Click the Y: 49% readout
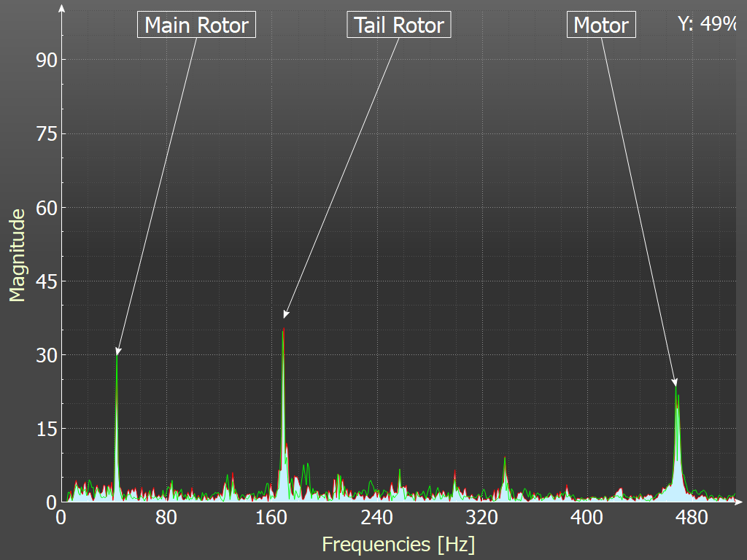This screenshot has height=560, width=747. [x=707, y=24]
